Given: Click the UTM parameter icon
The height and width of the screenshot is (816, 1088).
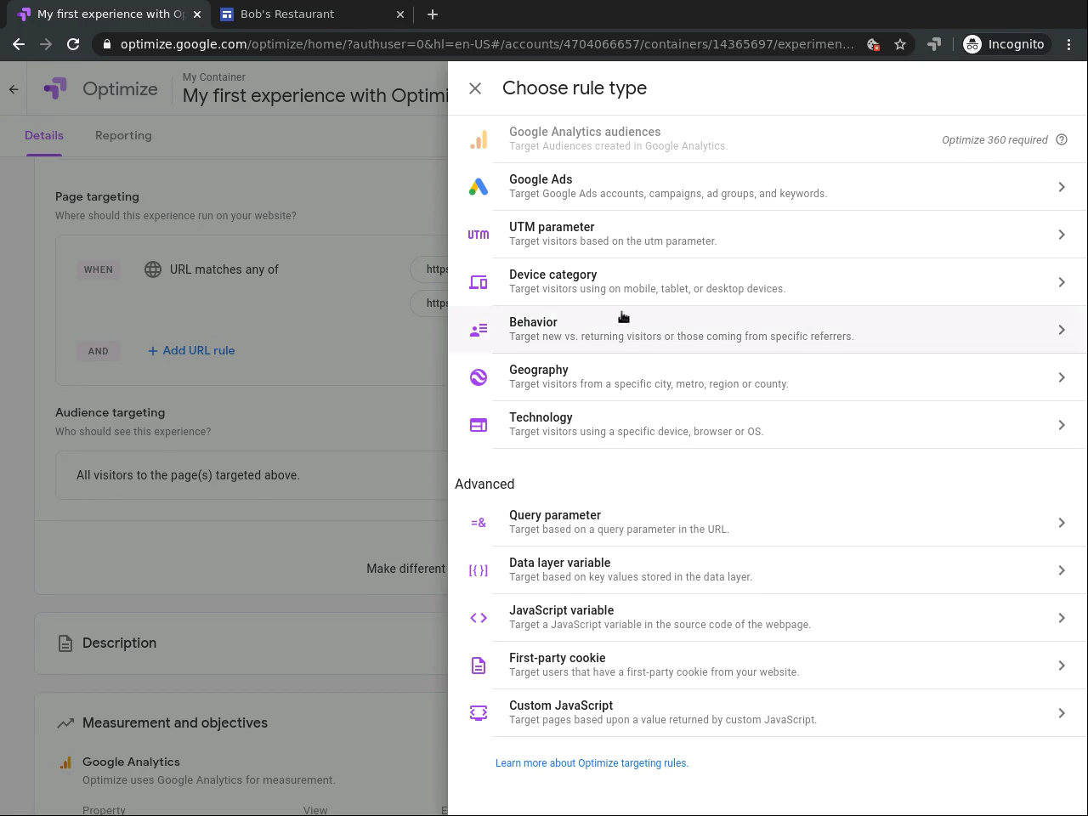Looking at the screenshot, I should tap(479, 235).
